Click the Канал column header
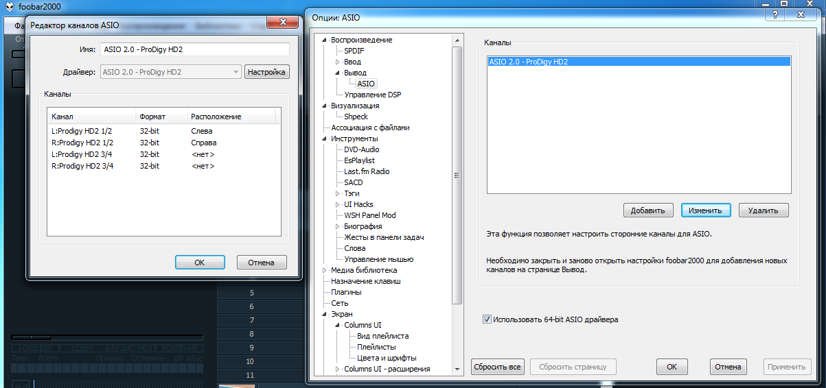826x388 pixels. point(91,117)
